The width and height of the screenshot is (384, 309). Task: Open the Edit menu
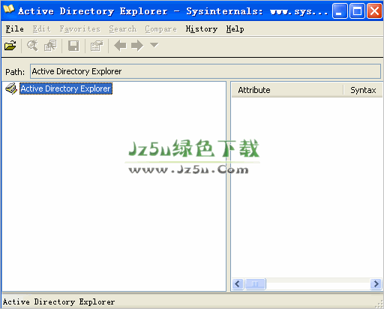tap(41, 29)
